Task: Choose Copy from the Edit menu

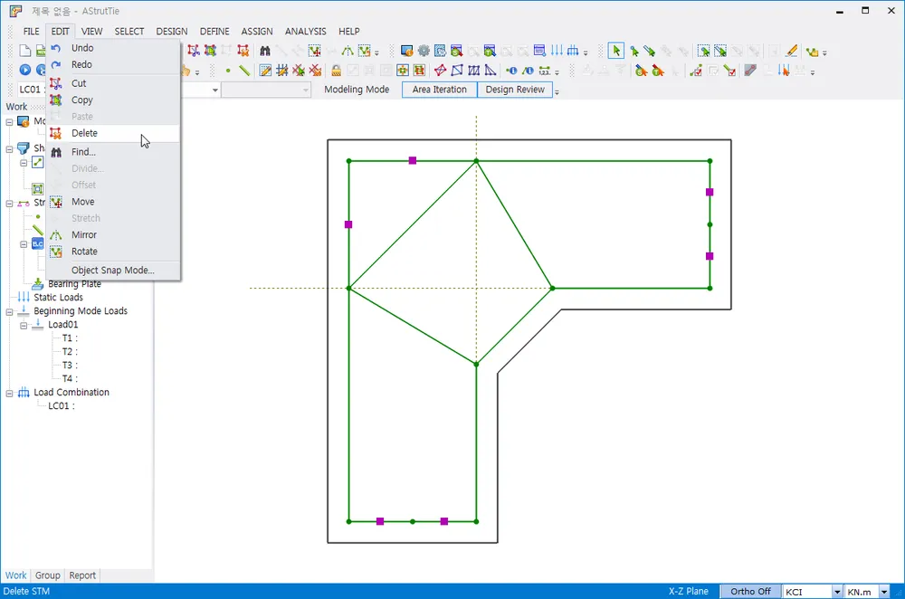Action: click(x=113, y=100)
